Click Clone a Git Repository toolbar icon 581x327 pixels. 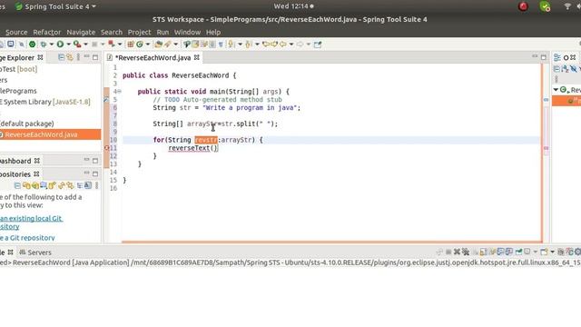[x=34, y=185]
